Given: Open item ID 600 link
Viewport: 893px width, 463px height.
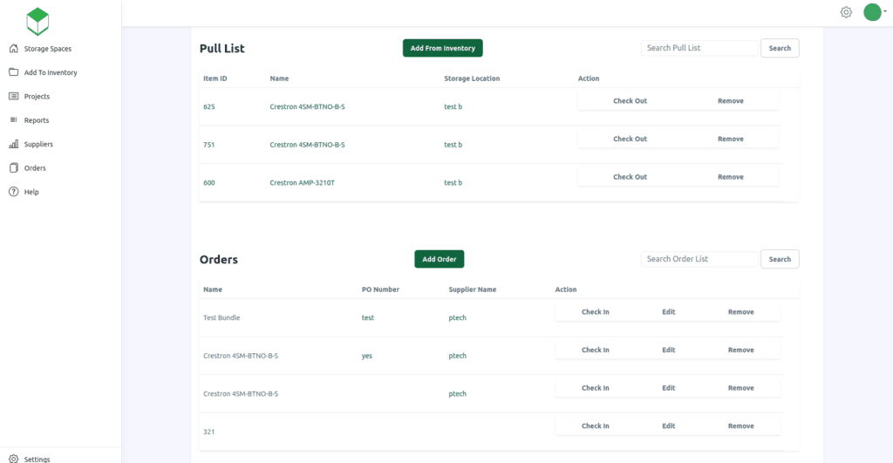Looking at the screenshot, I should [209, 183].
